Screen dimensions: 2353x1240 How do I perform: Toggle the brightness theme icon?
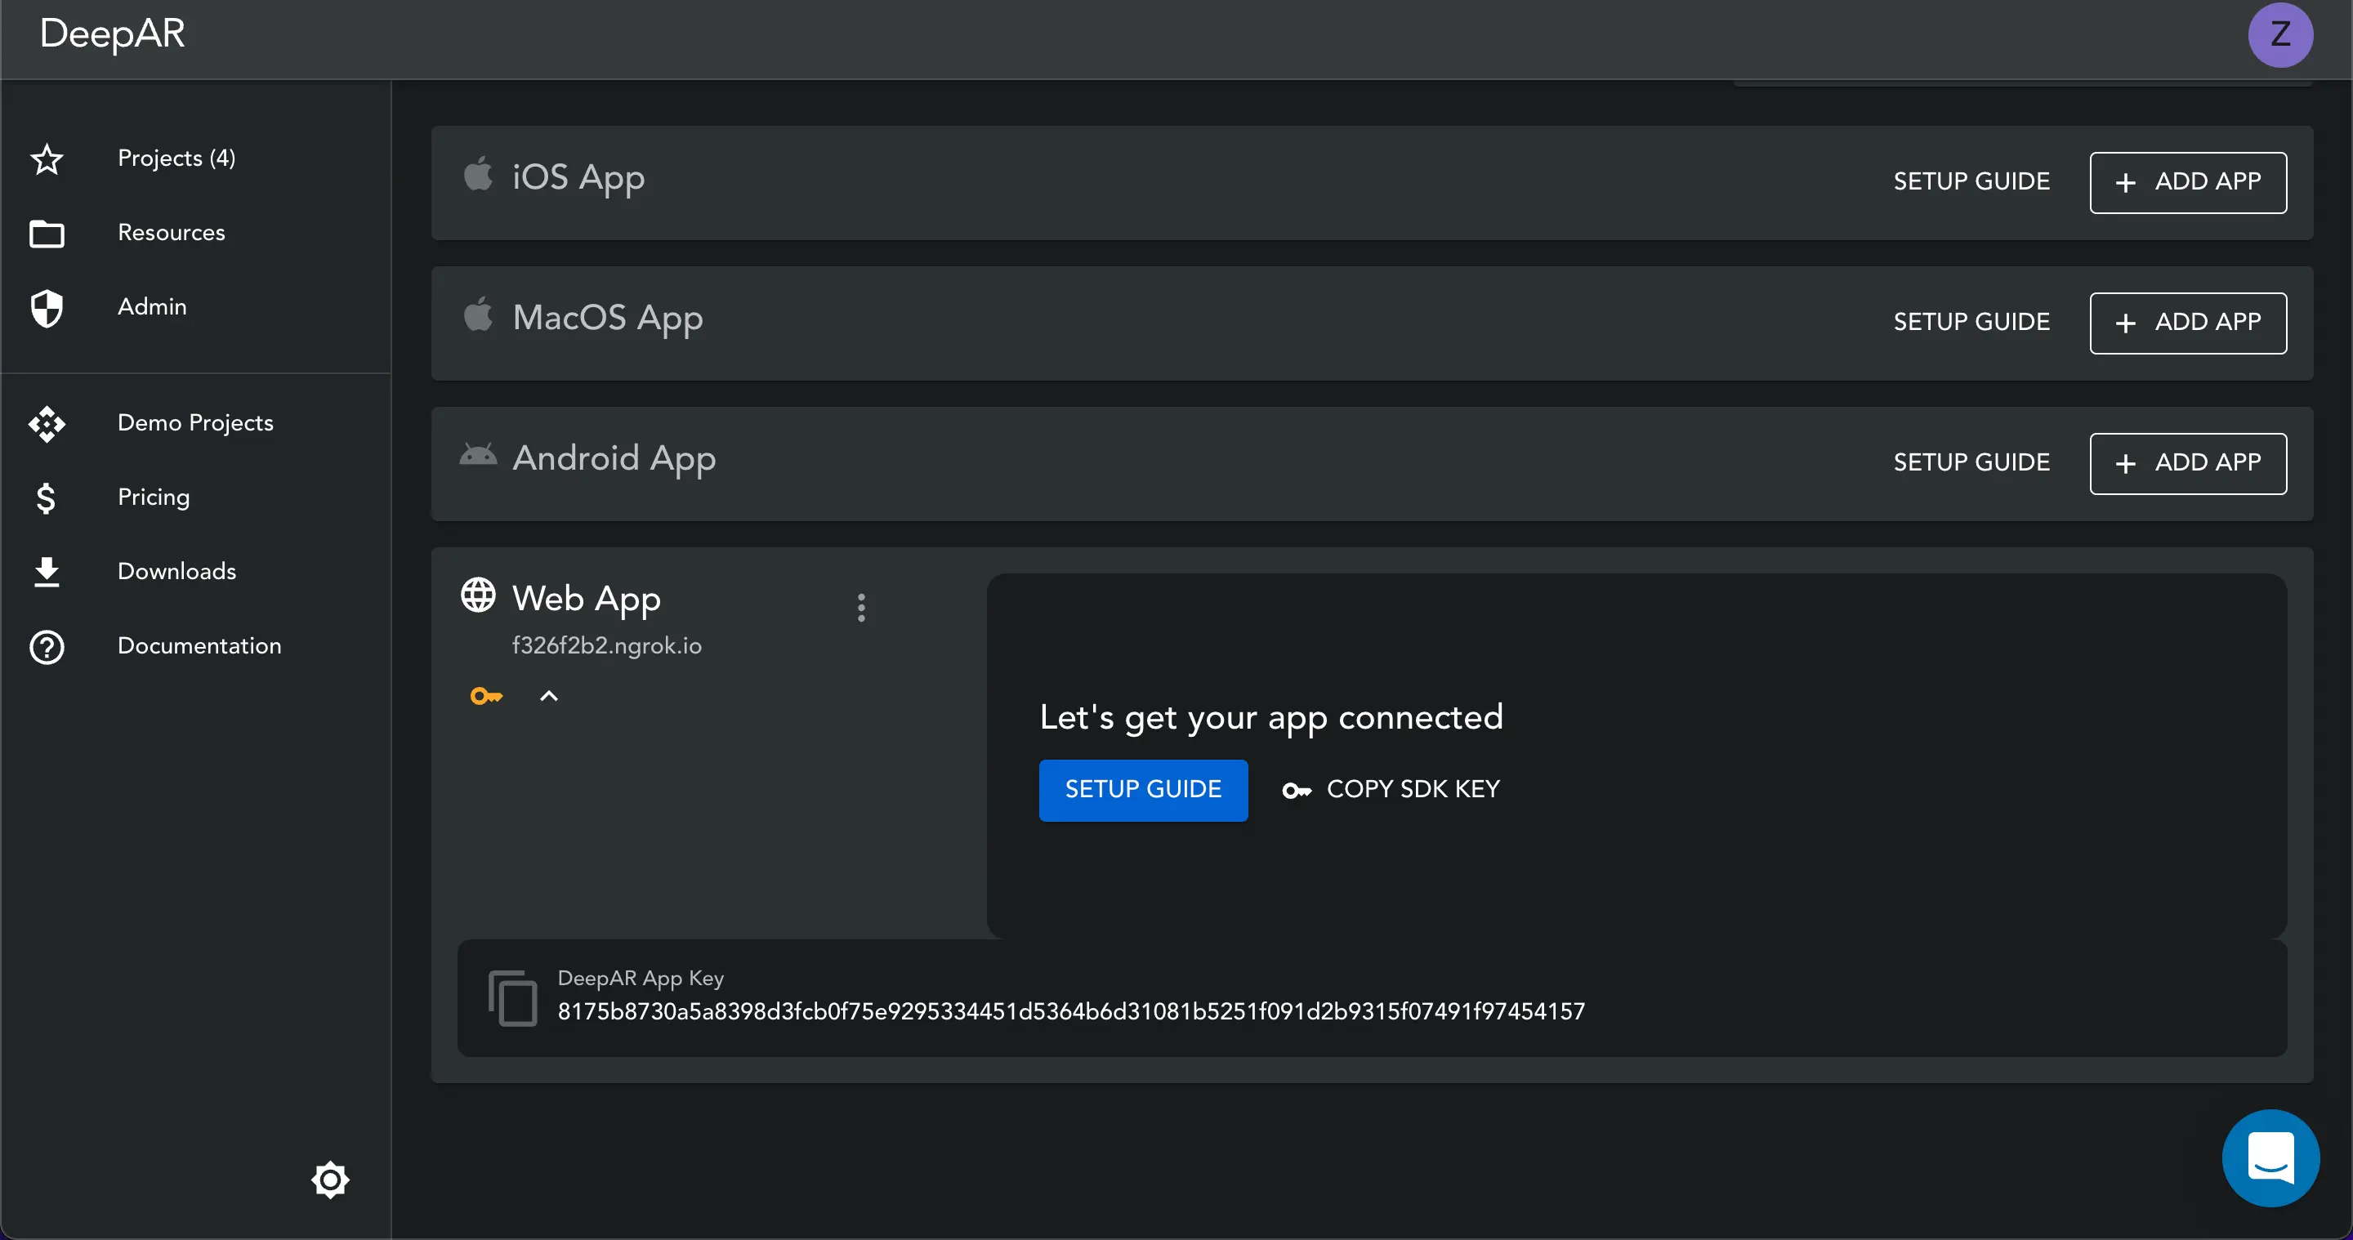330,1179
